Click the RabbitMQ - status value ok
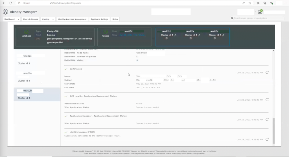This screenshot has height=157, width=289. point(137,60)
